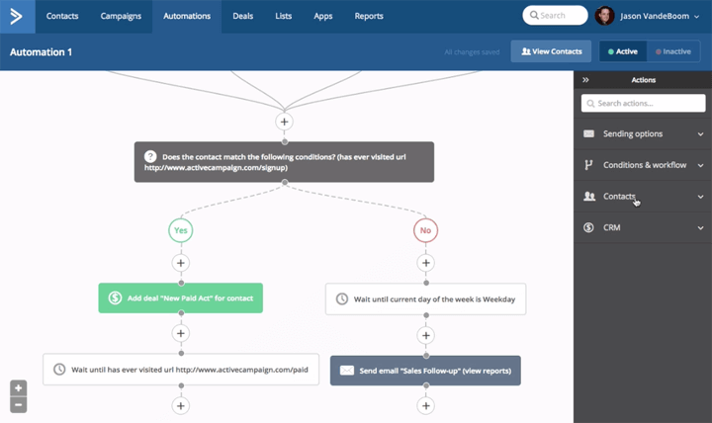Viewport: 712px width, 423px height.
Task: Open the Send email Sales Follow-up action
Action: [425, 371]
